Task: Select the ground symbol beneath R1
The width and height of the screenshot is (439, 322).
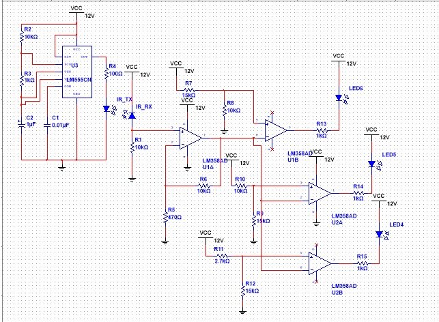Action: pyautogui.click(x=132, y=179)
